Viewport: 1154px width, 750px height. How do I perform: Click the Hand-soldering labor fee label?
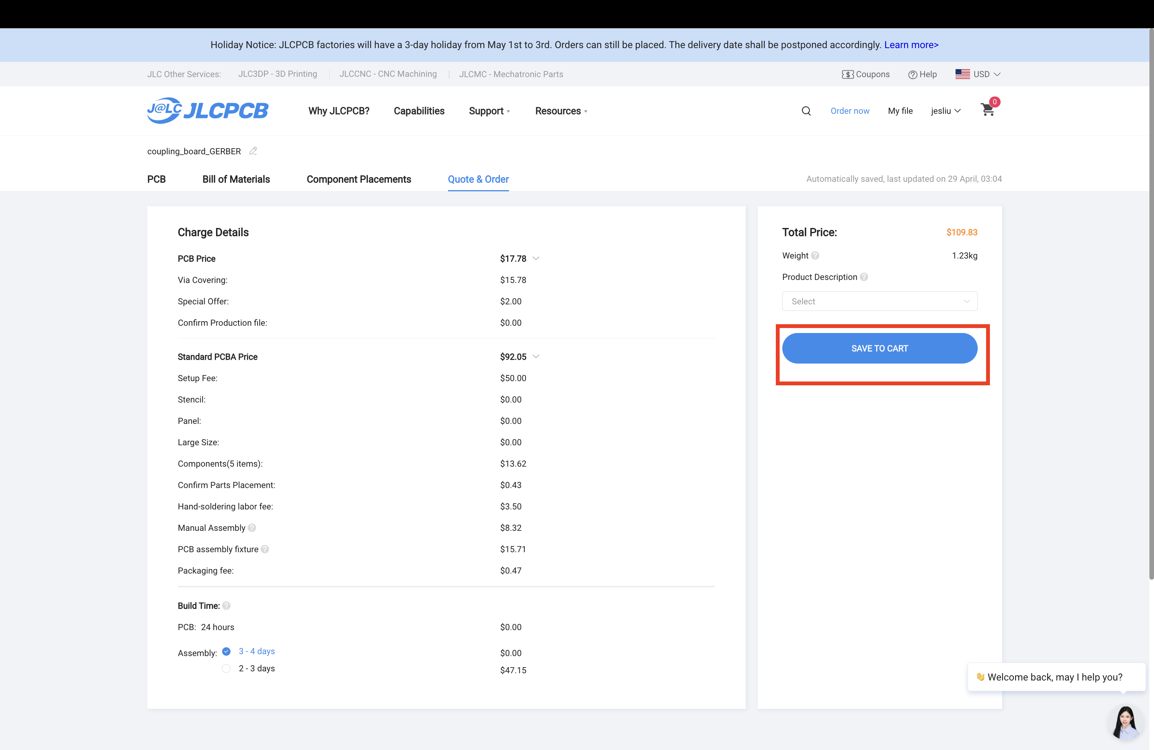click(x=226, y=506)
